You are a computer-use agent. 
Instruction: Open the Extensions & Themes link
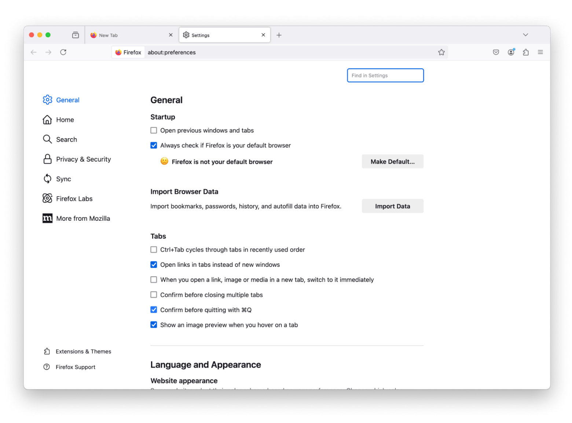tap(84, 352)
